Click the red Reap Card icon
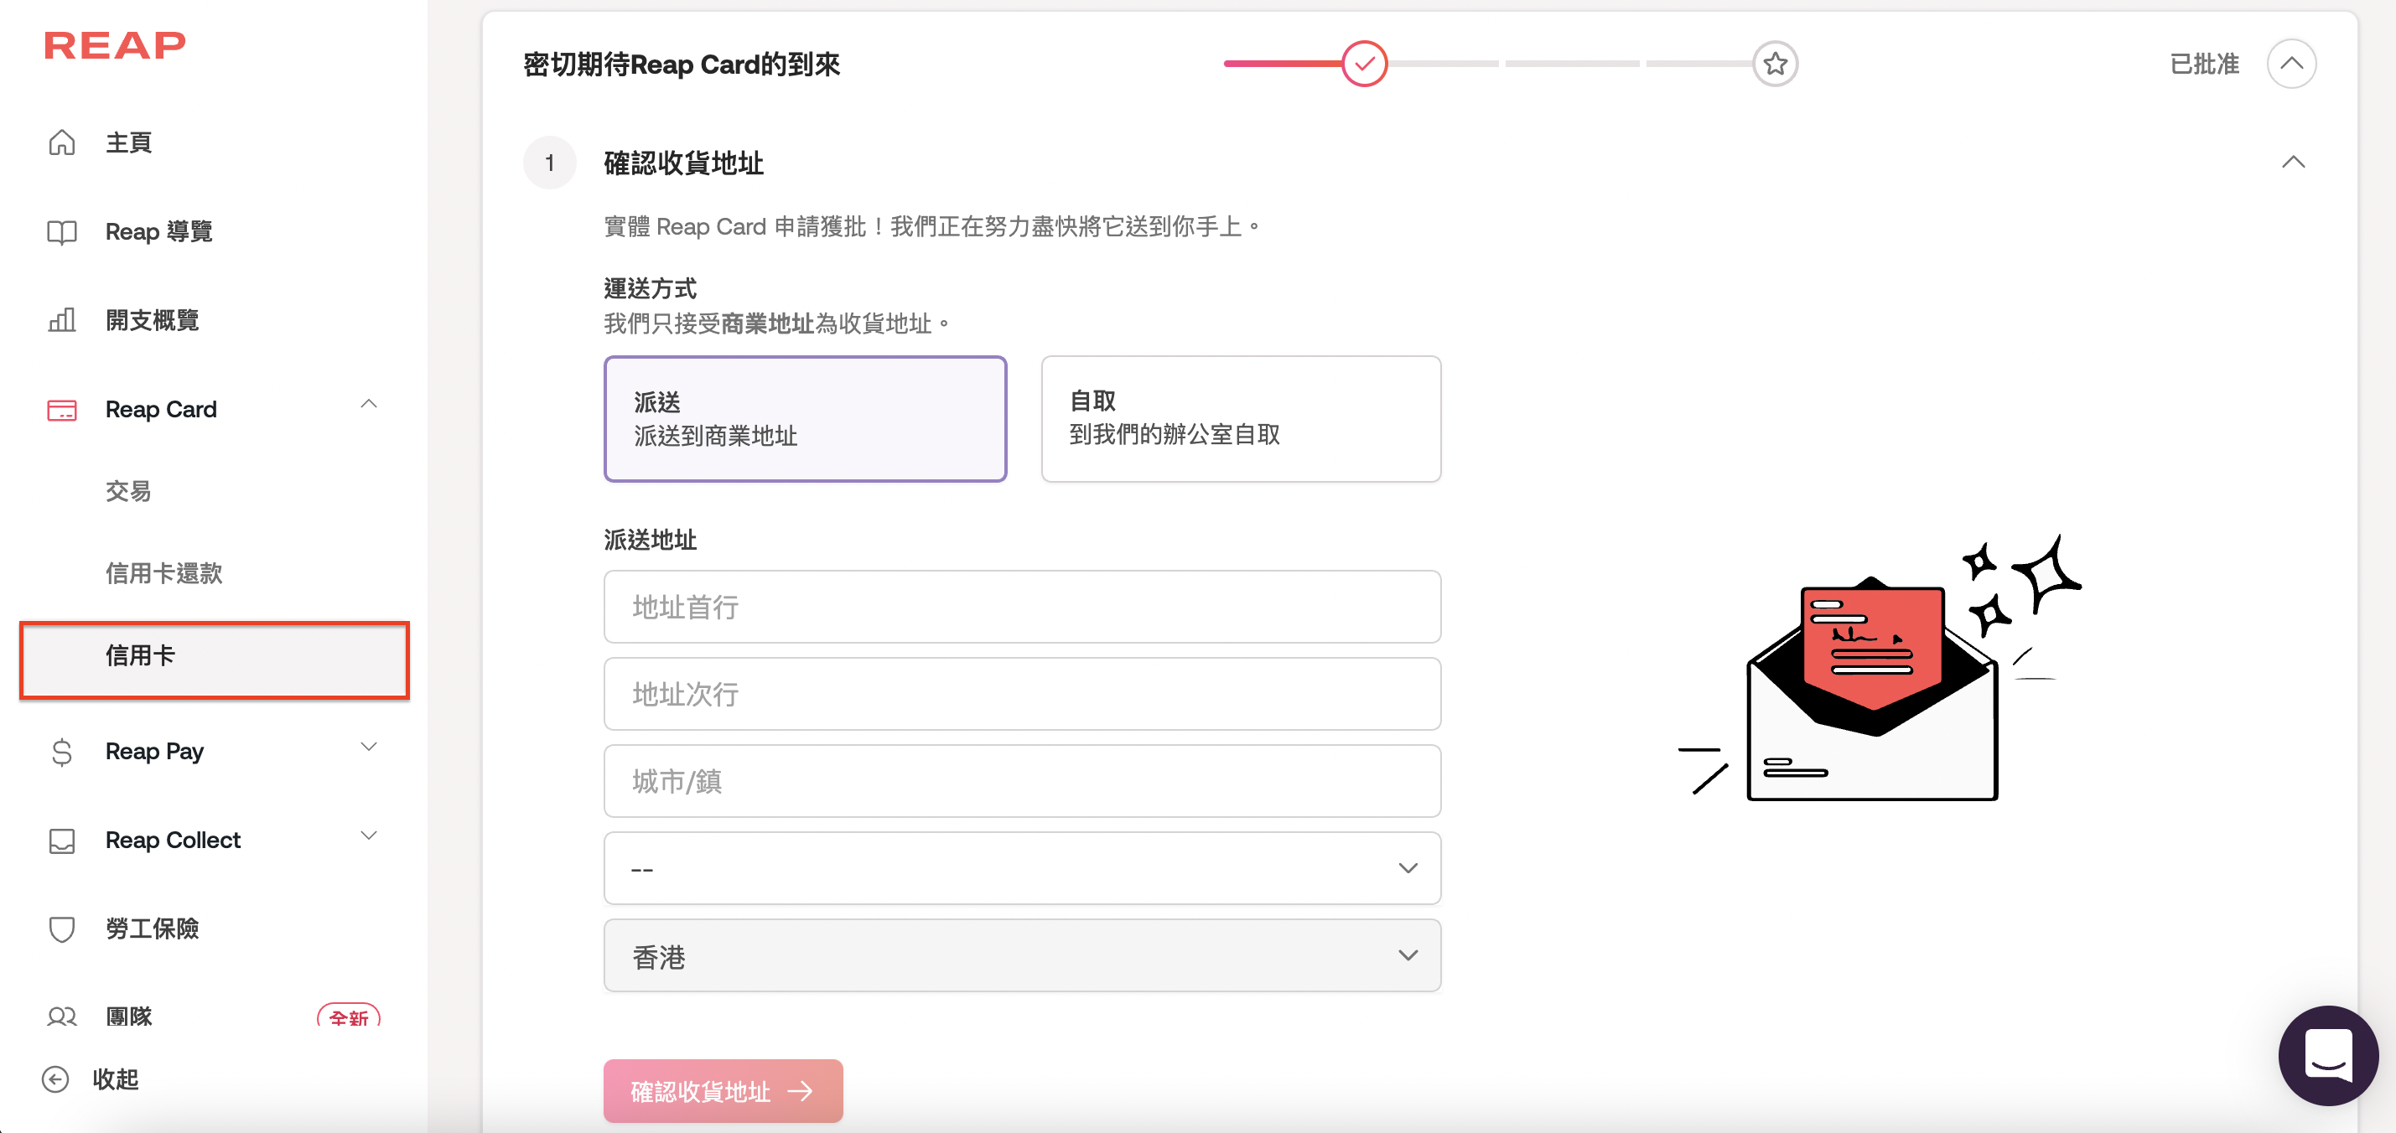2396x1133 pixels. [x=61, y=410]
